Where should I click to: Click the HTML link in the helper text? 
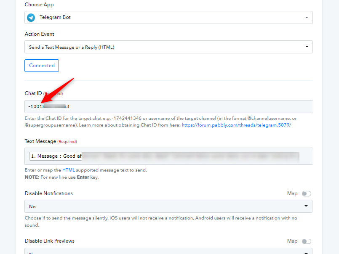tap(68, 170)
